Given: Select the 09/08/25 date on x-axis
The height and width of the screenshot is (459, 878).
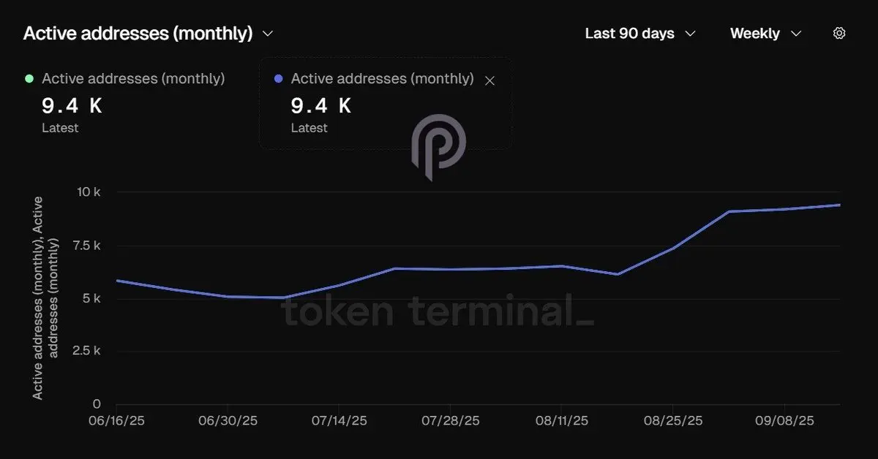Looking at the screenshot, I should coord(784,422).
